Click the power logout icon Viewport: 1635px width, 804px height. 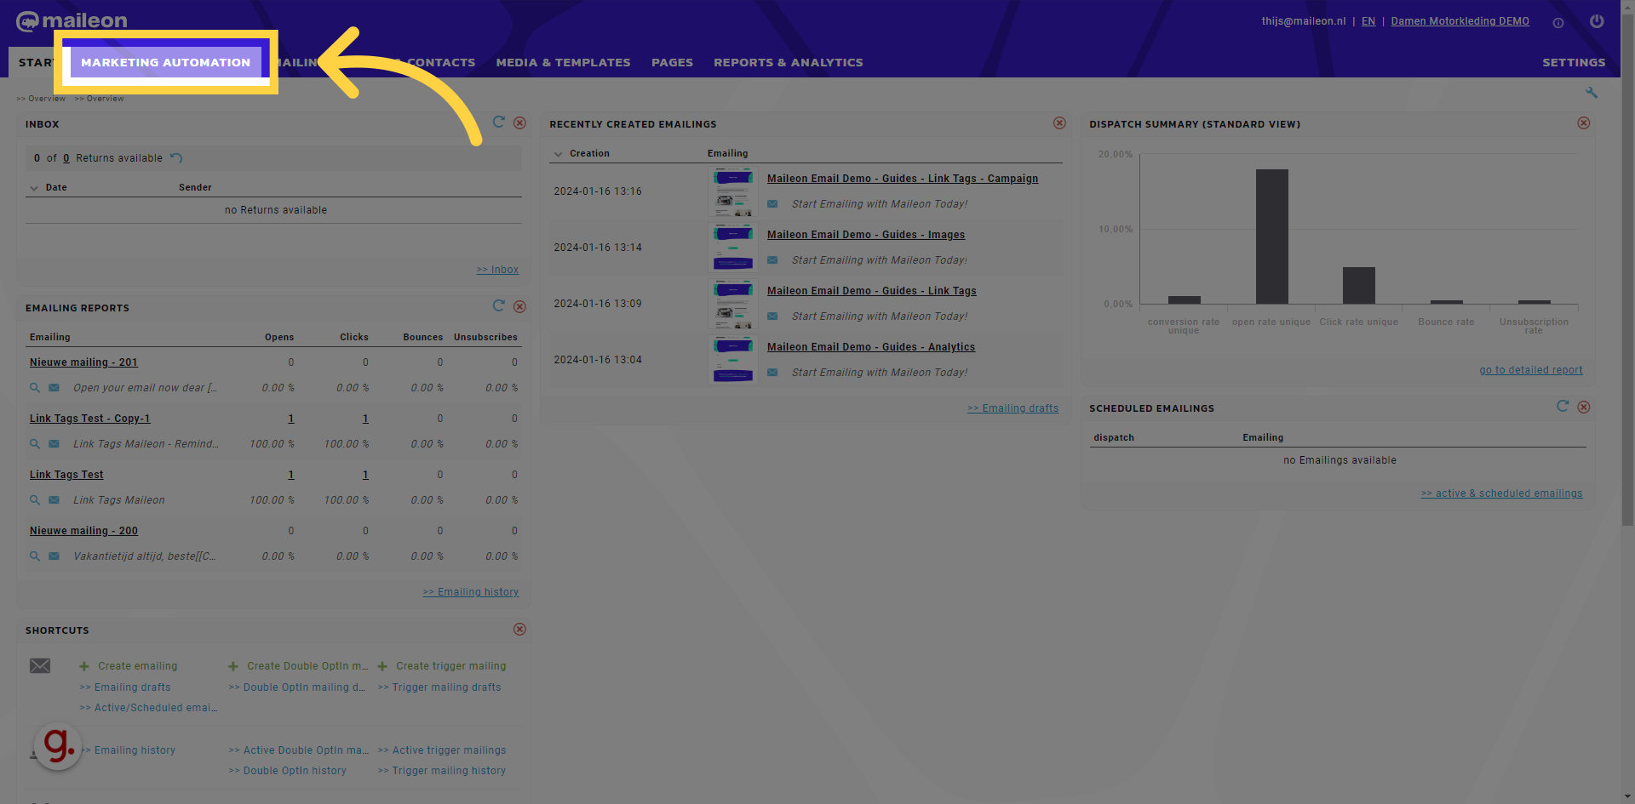click(1597, 21)
